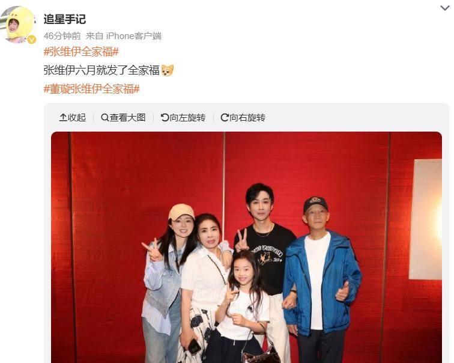Image resolution: width=454 pixels, height=363 pixels.
Task: Open the 追星手记 username link
Action: click(x=65, y=19)
